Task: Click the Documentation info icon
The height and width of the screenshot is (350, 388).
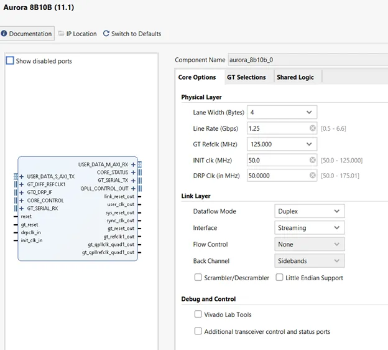Action: point(4,33)
